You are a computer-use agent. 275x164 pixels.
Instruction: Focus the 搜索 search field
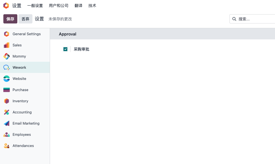click(x=253, y=19)
